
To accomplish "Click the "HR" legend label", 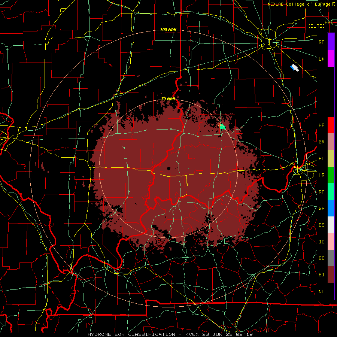I will pyautogui.click(x=321, y=175).
